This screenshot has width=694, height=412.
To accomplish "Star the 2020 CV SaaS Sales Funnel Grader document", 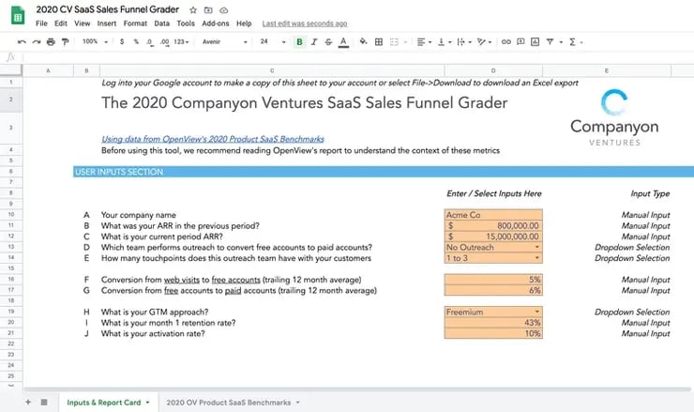I will pyautogui.click(x=193, y=9).
